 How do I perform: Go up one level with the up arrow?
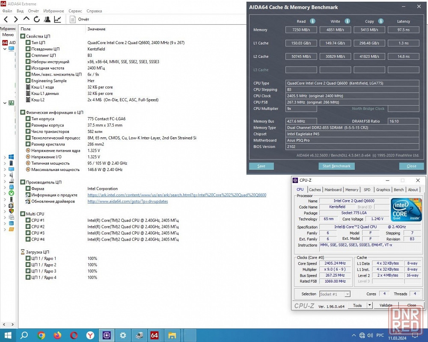[x=26, y=19]
